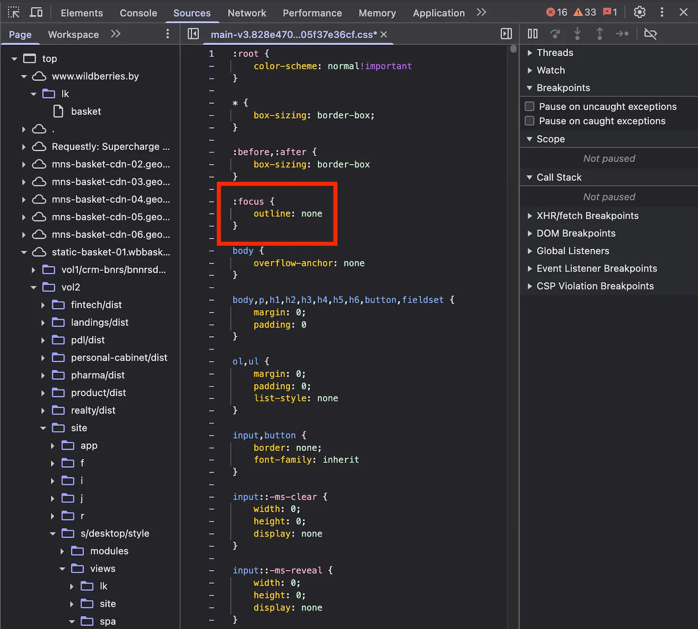This screenshot has height=629, width=698.
Task: Expand the fintech/dist folder
Action: click(x=43, y=305)
